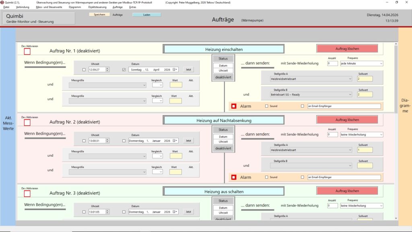
Task: Click Uhrzeit spinner arrows in Auftrag 1
Action: point(107,70)
